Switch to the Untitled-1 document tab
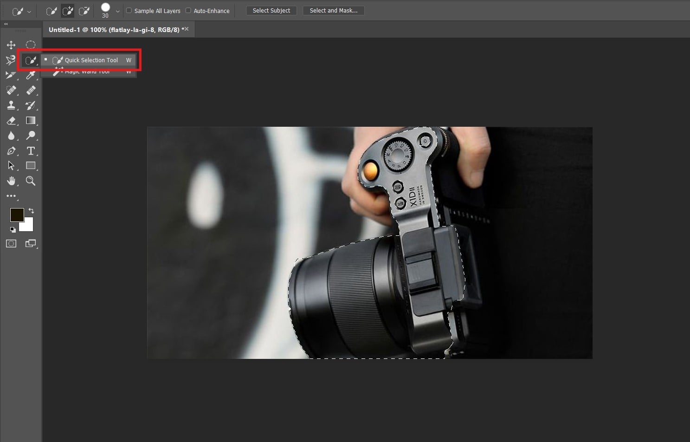 click(114, 30)
